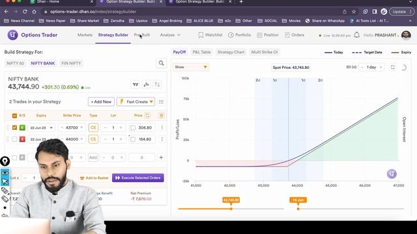Bookmark this page with star icon

(x=354, y=12)
